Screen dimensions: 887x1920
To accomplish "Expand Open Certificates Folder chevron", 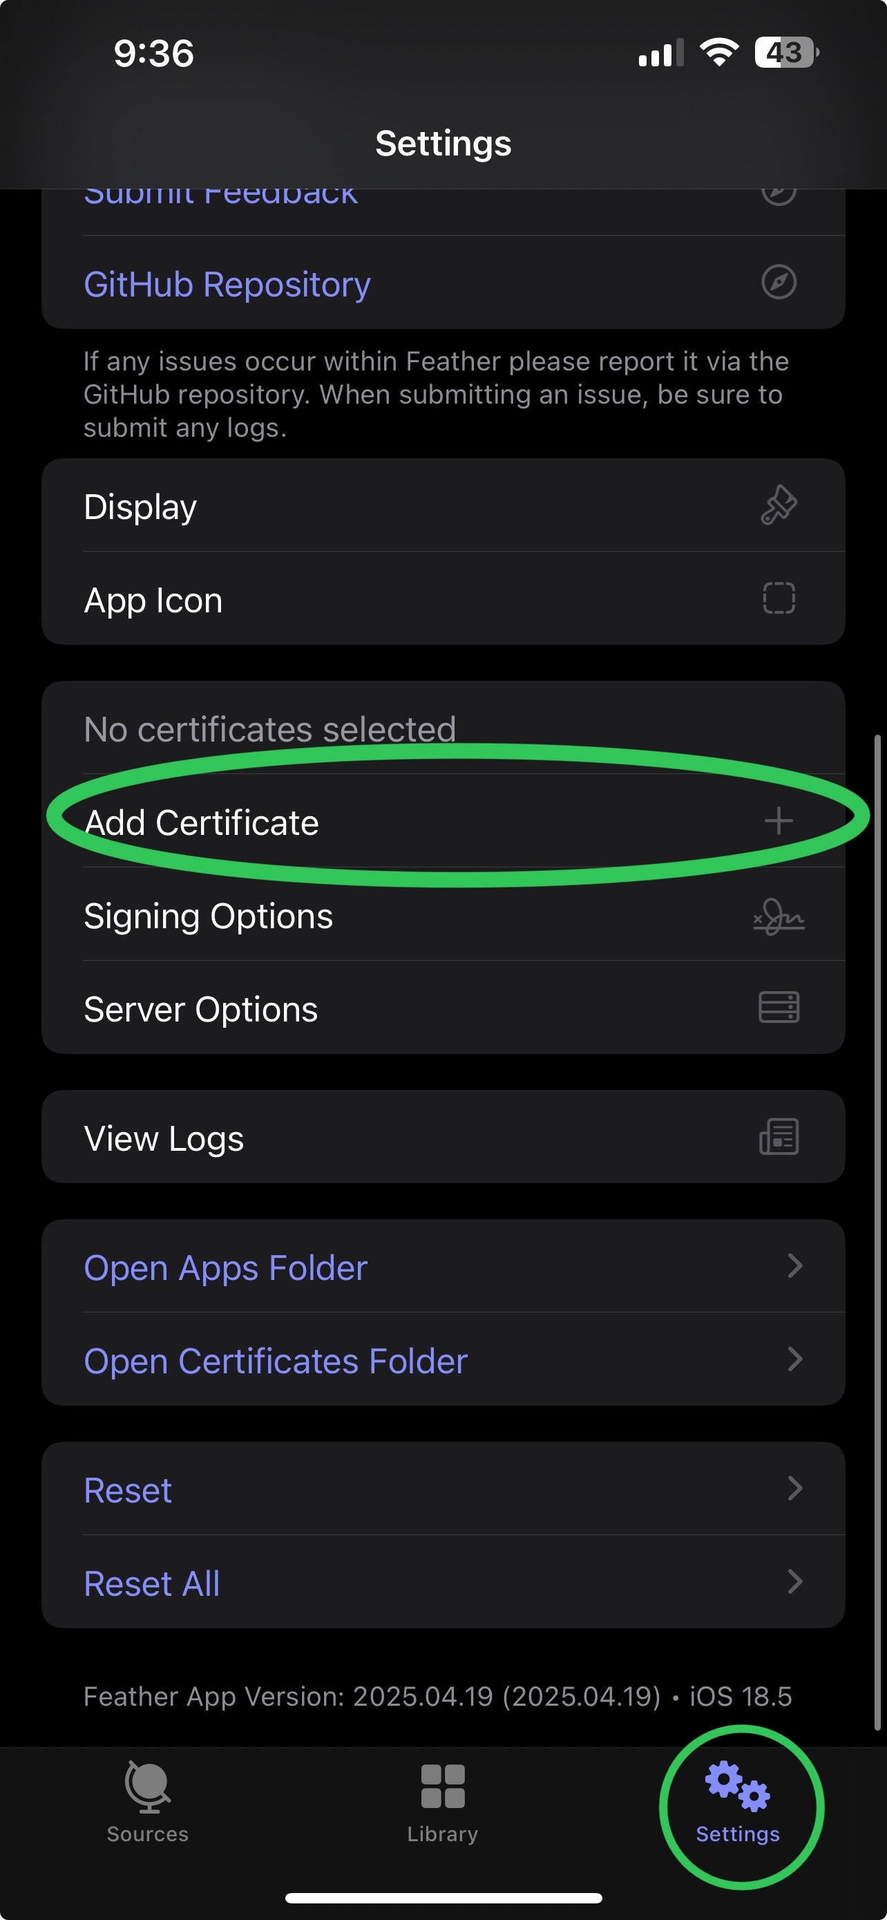I will [794, 1359].
